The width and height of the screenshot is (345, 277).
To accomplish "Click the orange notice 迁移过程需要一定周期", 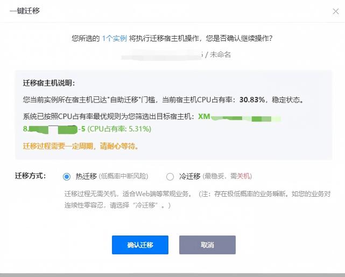I will click(81, 146).
